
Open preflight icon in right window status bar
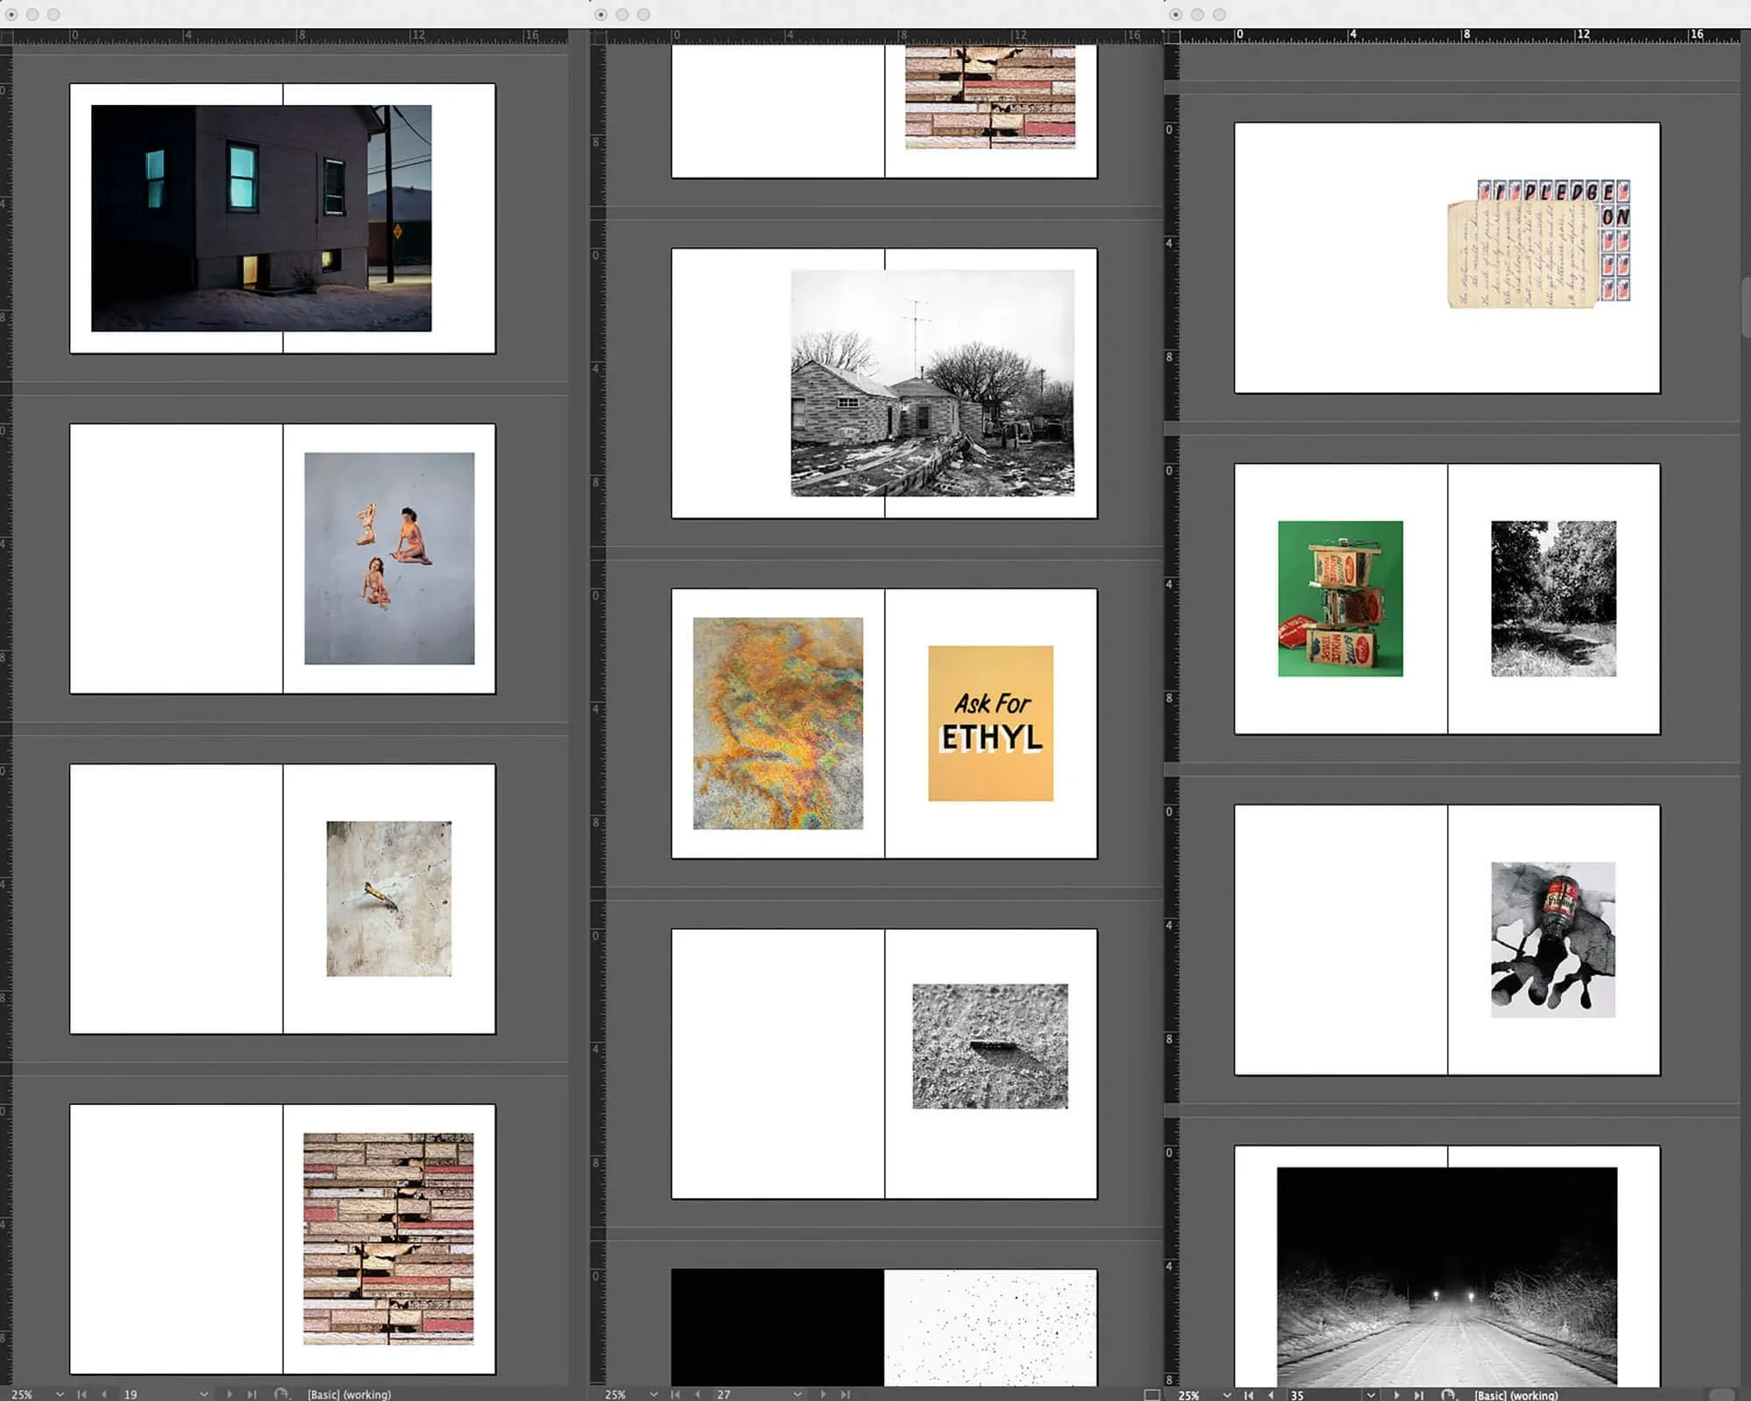tap(1448, 1395)
